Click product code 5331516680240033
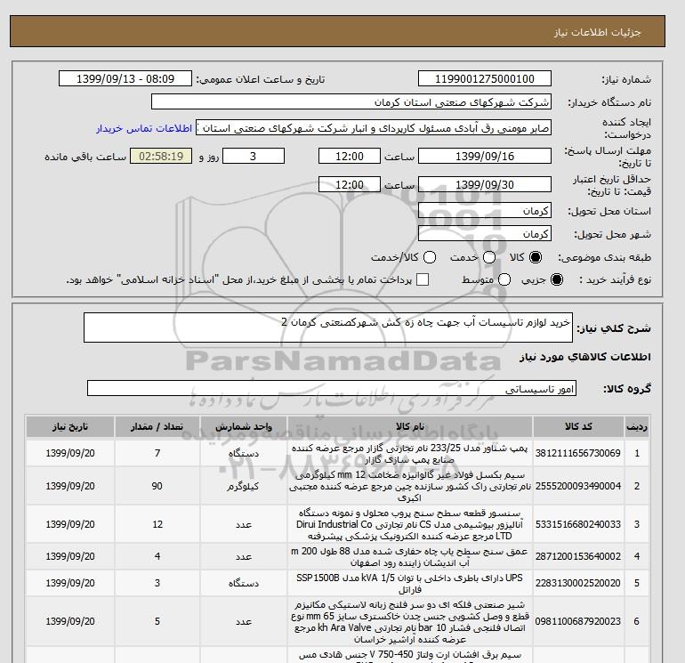The image size is (685, 663). [x=578, y=524]
